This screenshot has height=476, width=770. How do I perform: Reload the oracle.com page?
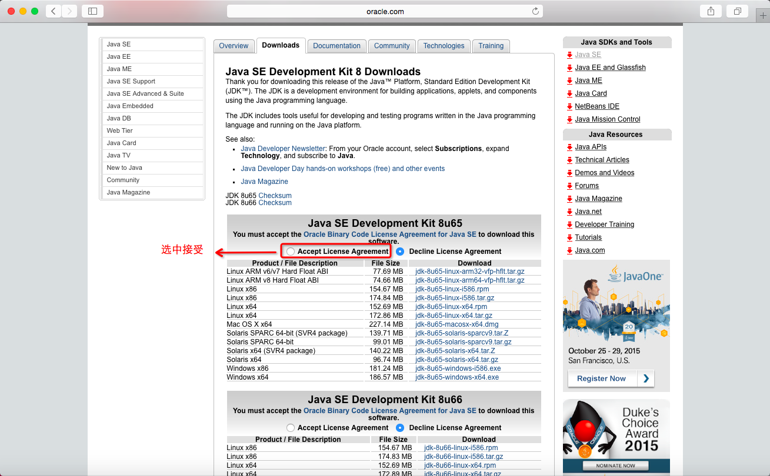(x=535, y=11)
